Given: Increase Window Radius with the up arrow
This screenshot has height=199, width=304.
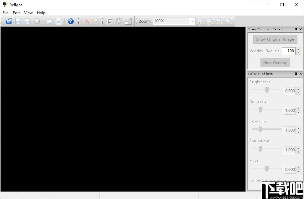Looking at the screenshot, I should [x=299, y=49].
